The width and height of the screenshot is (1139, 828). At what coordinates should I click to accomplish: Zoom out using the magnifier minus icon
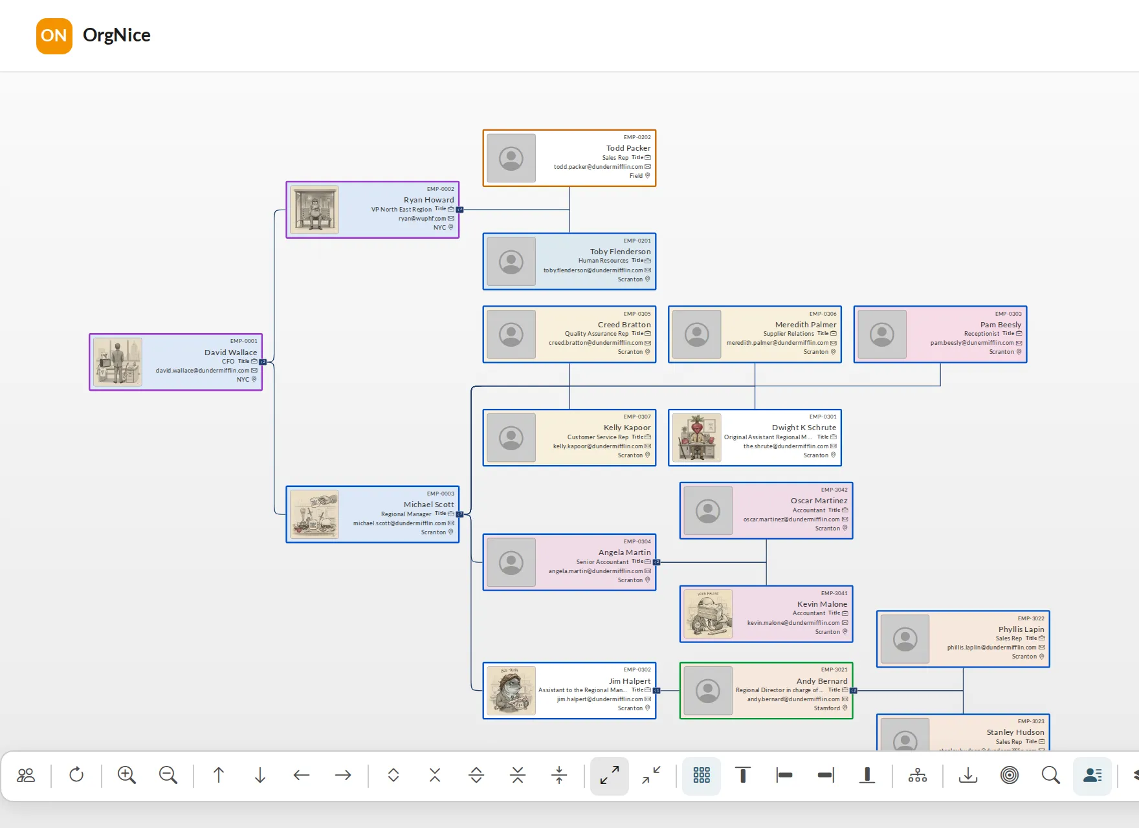pos(168,775)
